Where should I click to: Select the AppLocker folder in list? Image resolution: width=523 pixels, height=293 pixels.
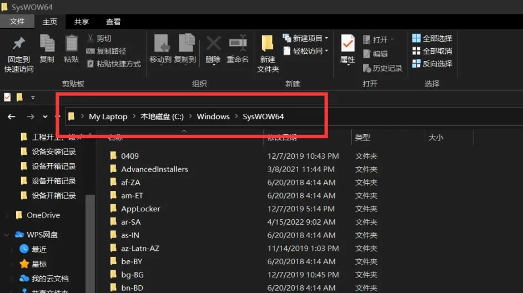click(x=140, y=209)
